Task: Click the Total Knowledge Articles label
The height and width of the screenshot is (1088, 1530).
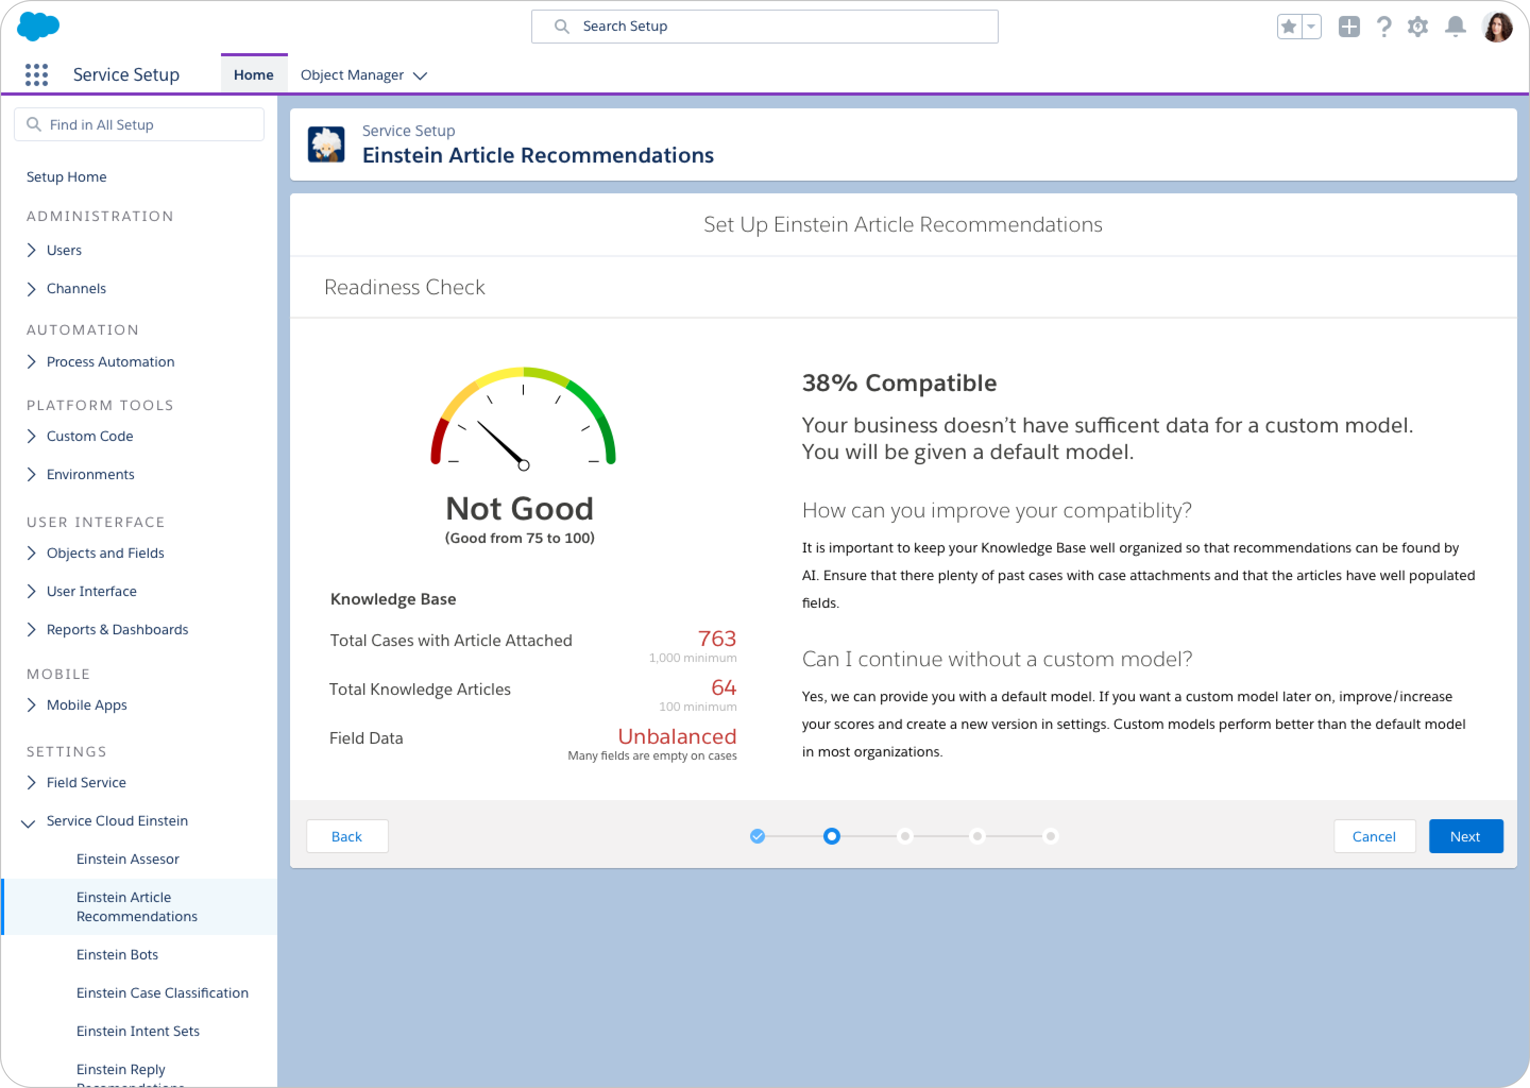Action: (x=420, y=690)
